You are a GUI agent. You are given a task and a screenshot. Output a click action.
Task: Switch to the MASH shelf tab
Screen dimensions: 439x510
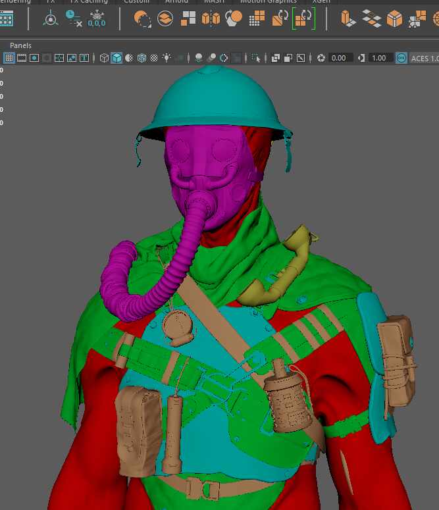[214, 1]
